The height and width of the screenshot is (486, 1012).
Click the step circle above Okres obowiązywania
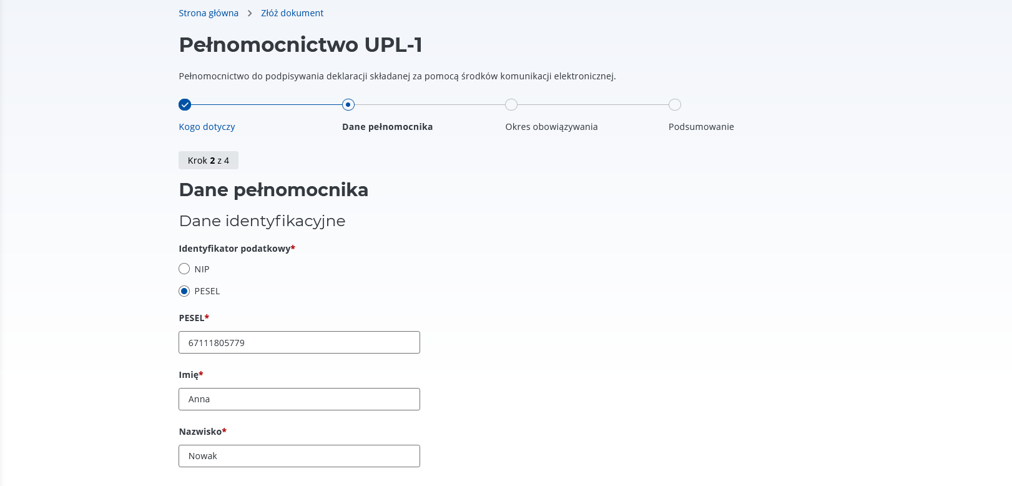pos(511,105)
